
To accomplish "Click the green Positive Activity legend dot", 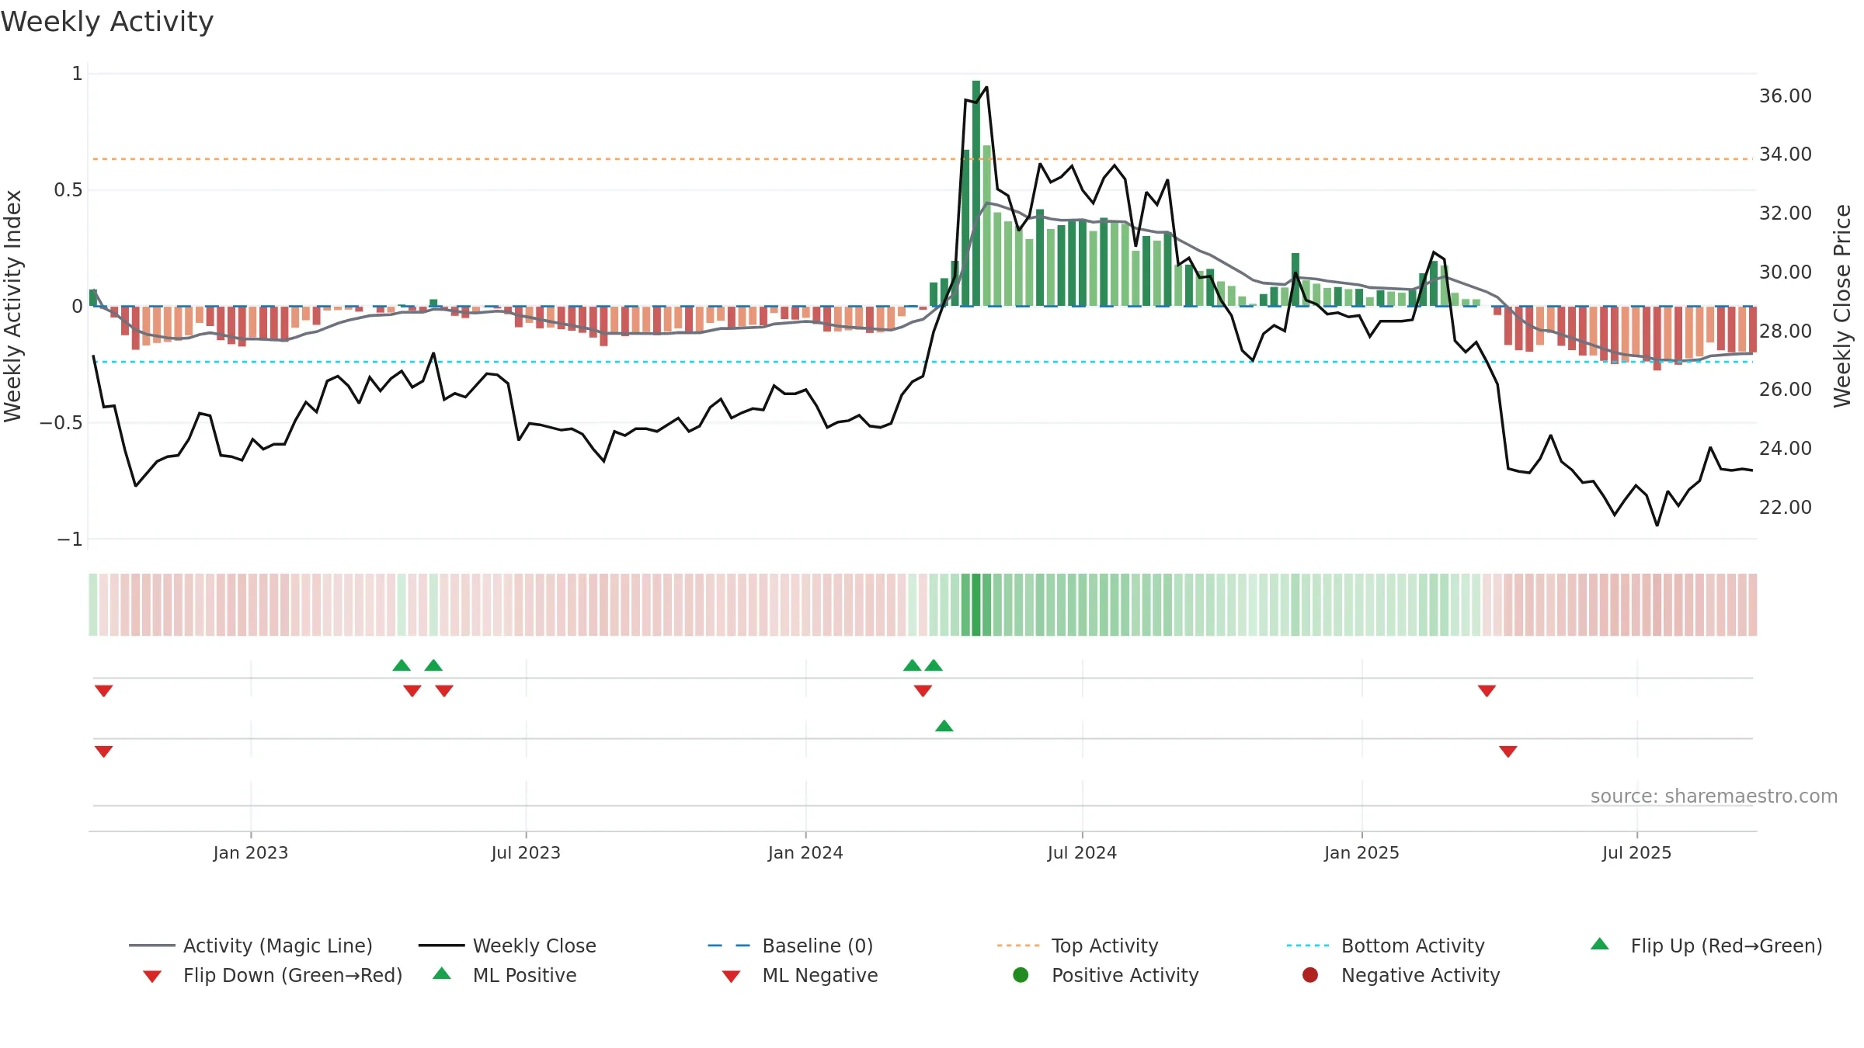I will pyautogui.click(x=1021, y=975).
